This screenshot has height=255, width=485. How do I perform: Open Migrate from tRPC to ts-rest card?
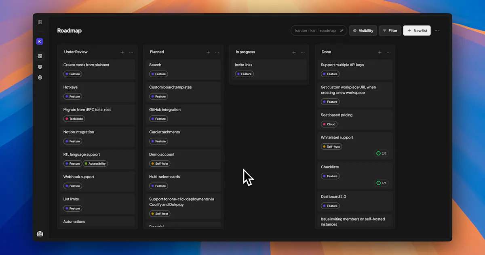97,114
